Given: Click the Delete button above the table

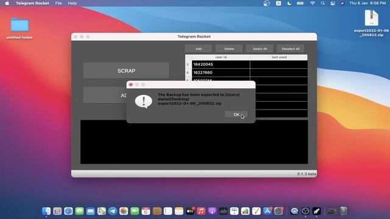Looking at the screenshot, I should click(229, 49).
